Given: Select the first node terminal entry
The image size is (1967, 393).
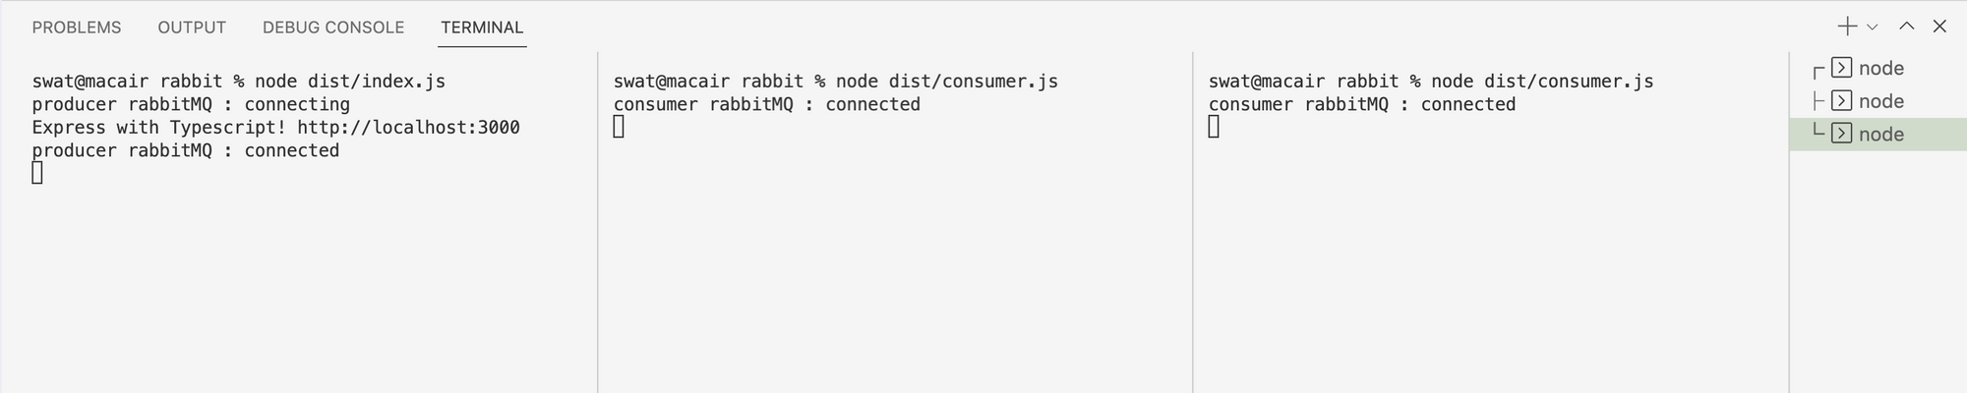Looking at the screenshot, I should point(1878,68).
